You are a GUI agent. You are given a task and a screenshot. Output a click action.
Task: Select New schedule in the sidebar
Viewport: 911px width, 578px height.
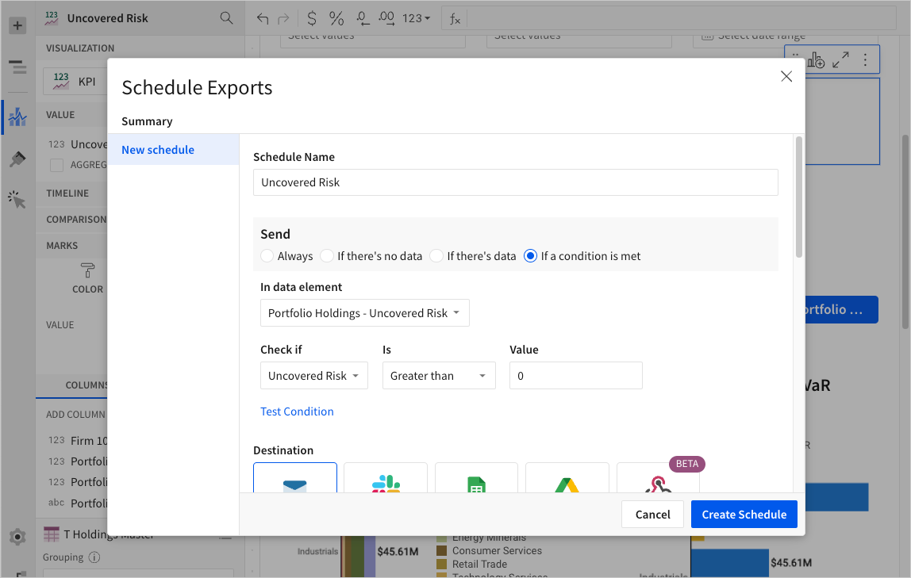tap(158, 150)
